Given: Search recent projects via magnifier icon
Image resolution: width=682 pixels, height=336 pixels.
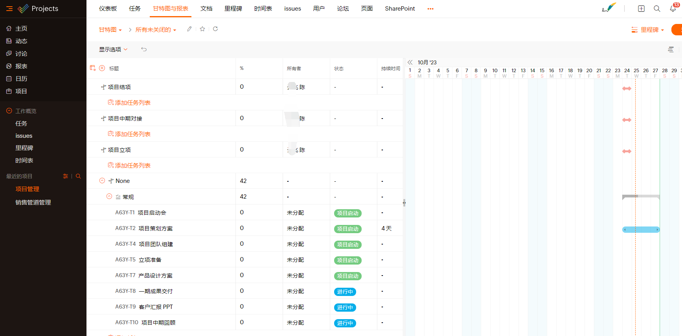Looking at the screenshot, I should click(78, 176).
